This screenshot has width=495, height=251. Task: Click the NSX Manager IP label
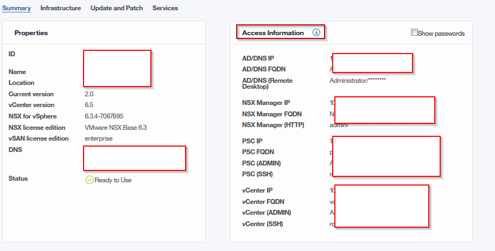[266, 103]
